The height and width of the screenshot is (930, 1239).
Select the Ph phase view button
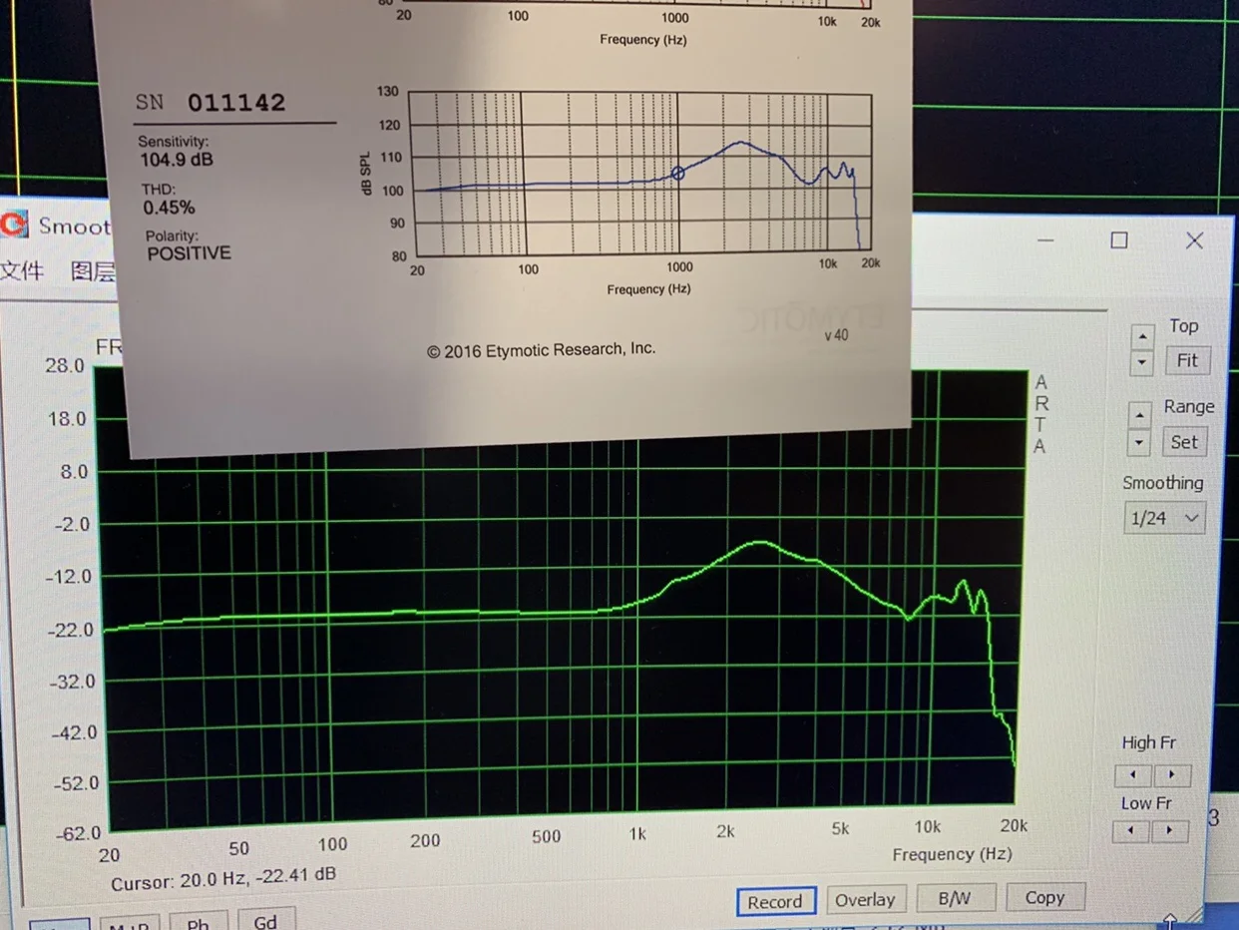pyautogui.click(x=199, y=924)
